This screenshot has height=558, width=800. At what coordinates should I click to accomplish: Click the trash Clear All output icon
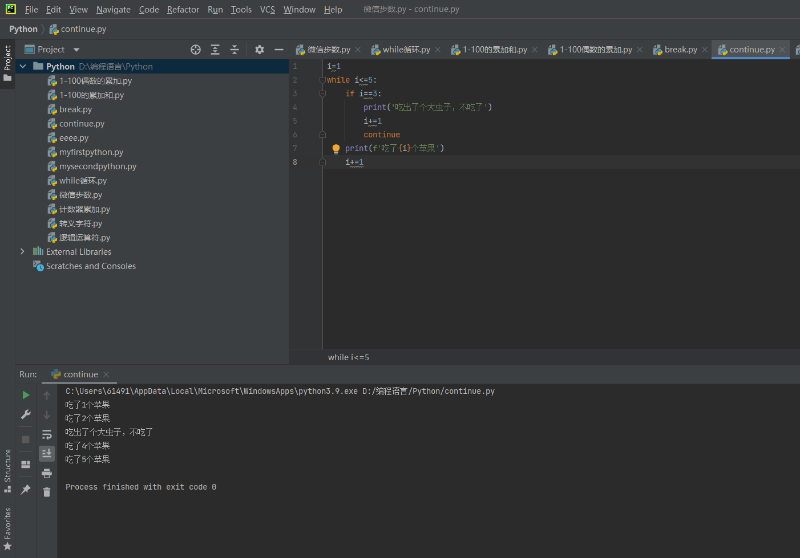tap(47, 492)
